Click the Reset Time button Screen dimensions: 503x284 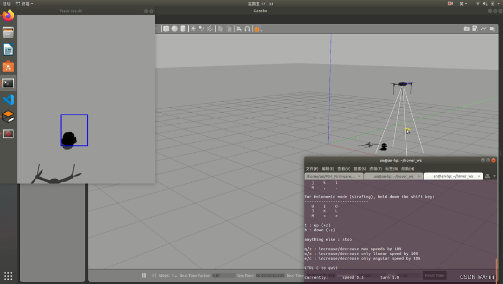(x=434, y=275)
